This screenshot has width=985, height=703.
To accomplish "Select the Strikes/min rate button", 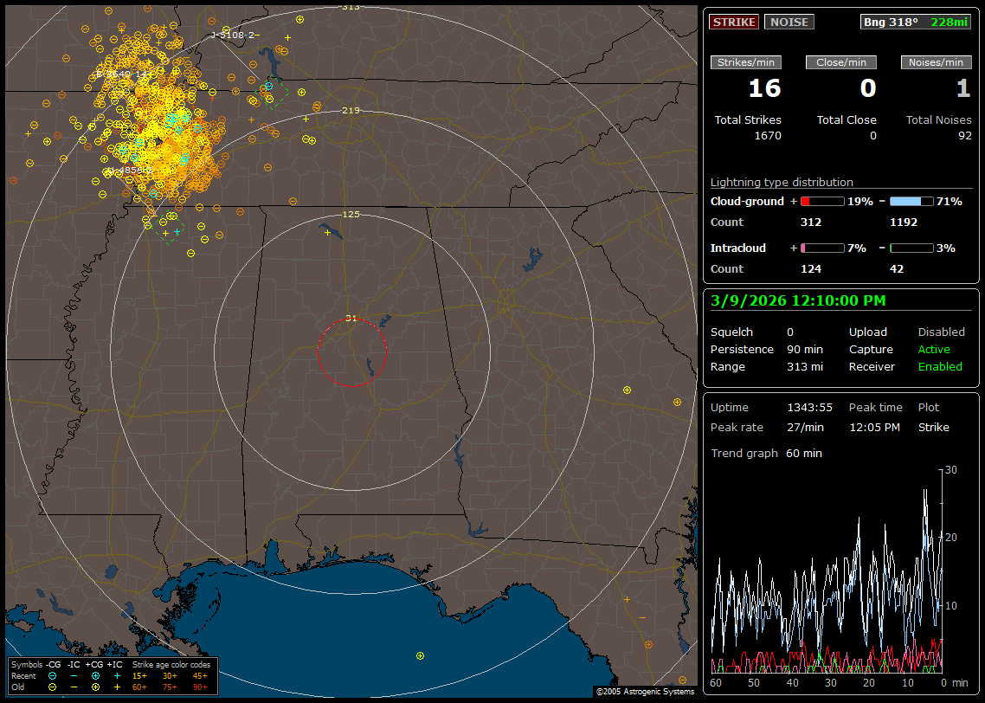I will click(746, 62).
